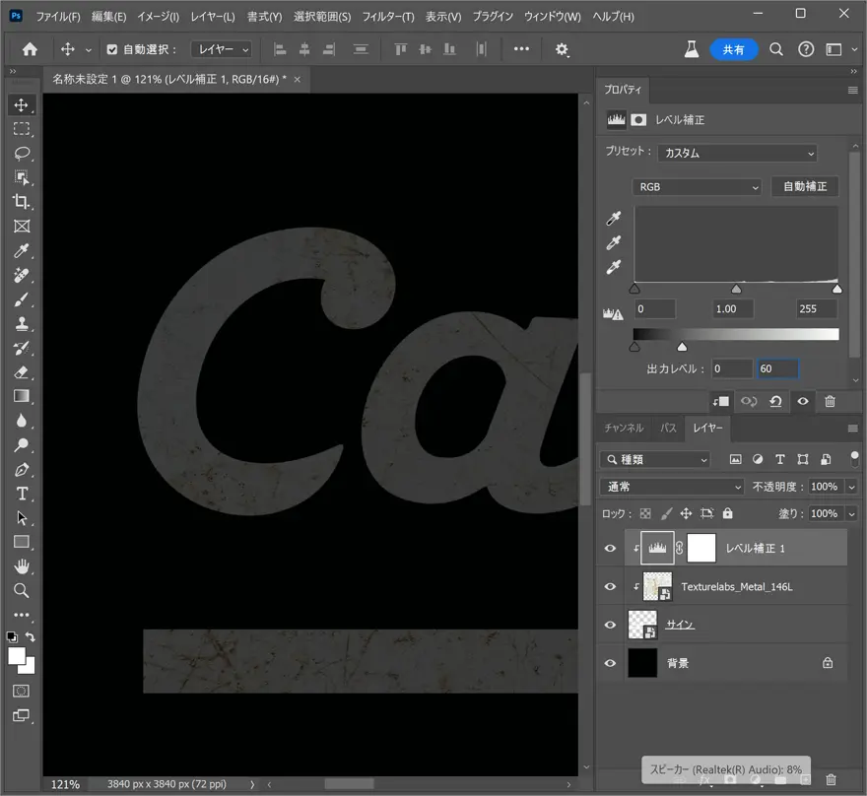This screenshot has width=867, height=796.
Task: Select the Path Selection tool
Action: [21, 518]
